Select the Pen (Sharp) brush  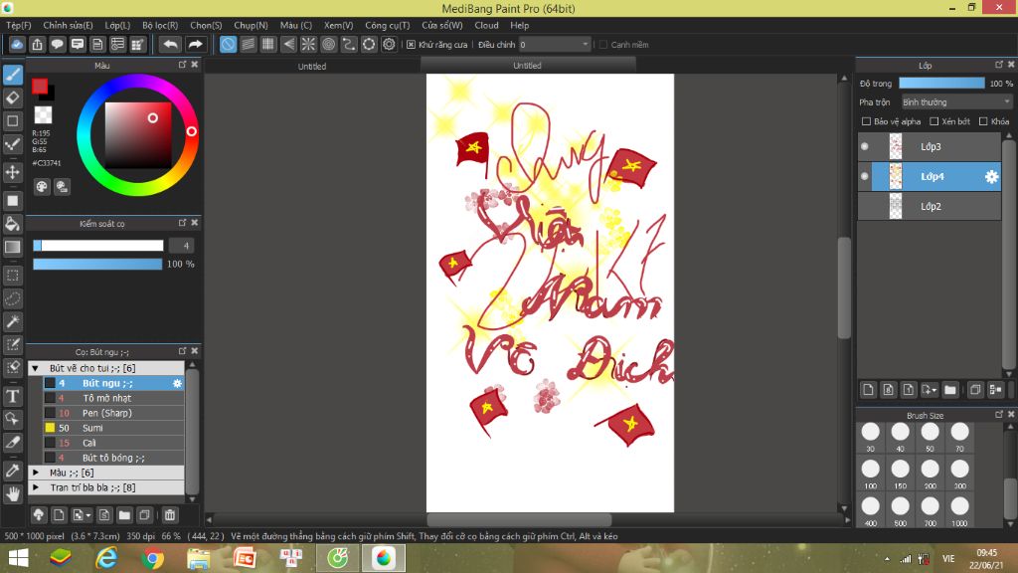pos(113,413)
